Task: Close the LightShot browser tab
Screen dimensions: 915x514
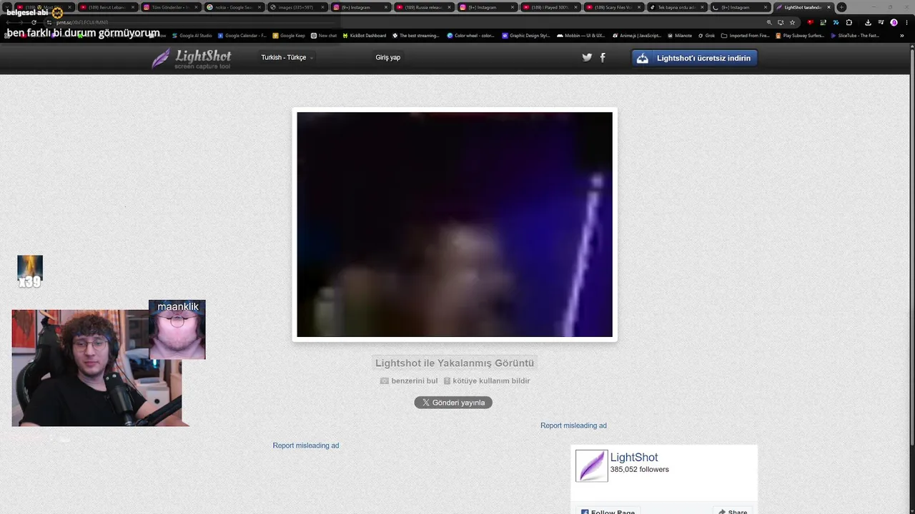Action: [829, 7]
